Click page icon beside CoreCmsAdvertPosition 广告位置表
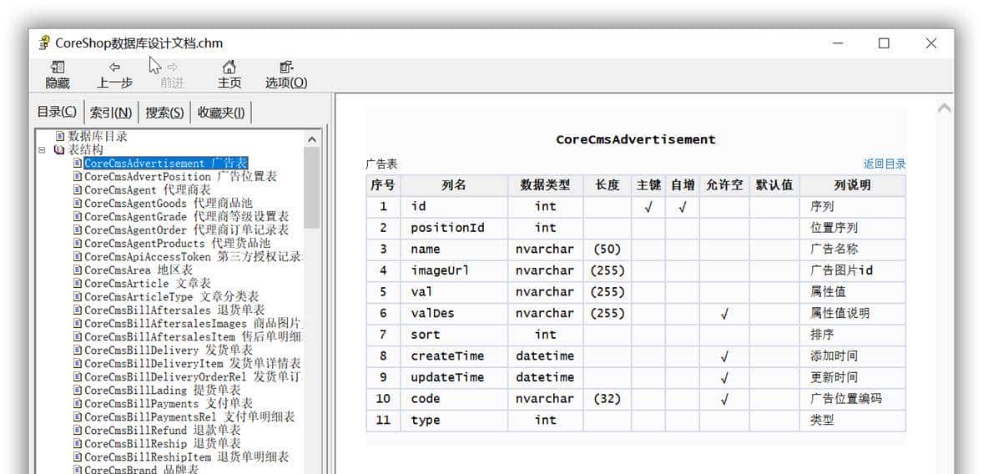Viewport: 983px width, 474px height. coord(78,177)
